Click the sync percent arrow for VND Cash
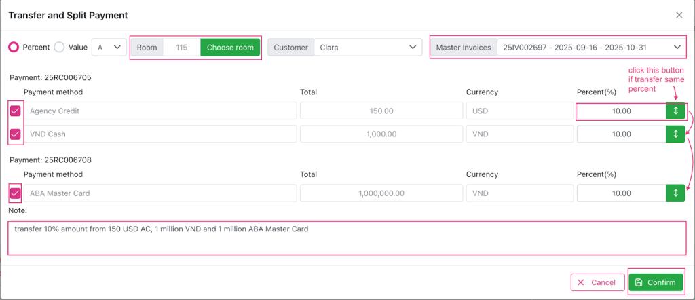 pyautogui.click(x=675, y=134)
